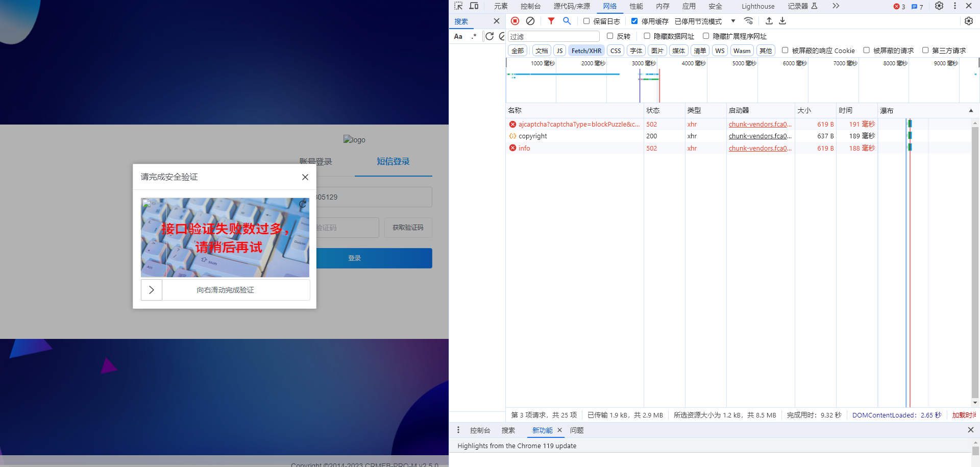Open network conditions Wi-Fi icon

[748, 21]
